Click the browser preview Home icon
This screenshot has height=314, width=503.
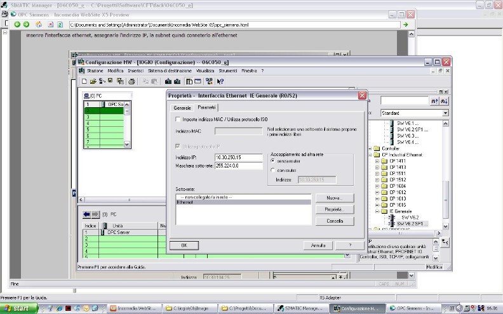click(x=39, y=24)
